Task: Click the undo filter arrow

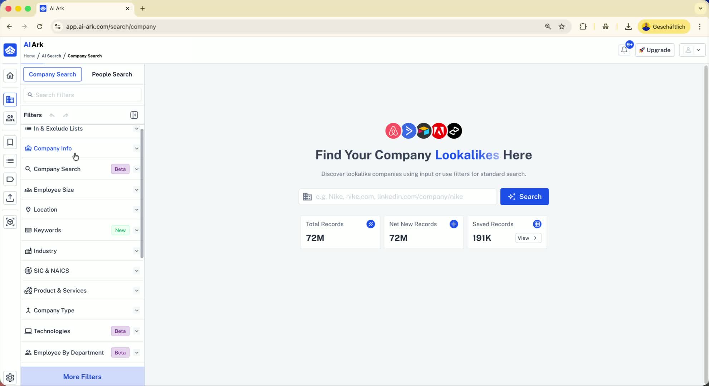Action: click(52, 115)
